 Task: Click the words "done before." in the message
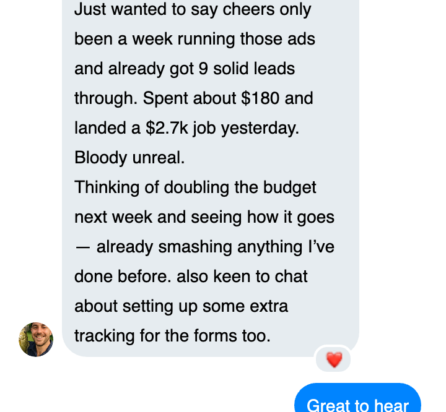pyautogui.click(x=123, y=277)
